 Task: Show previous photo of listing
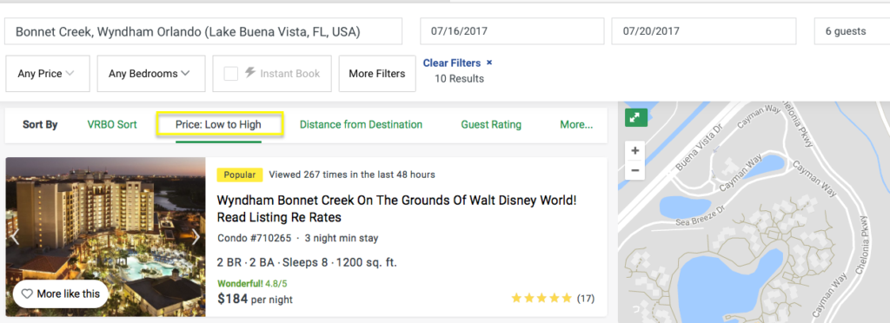[x=16, y=237]
